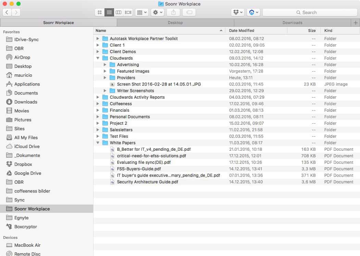This screenshot has height=256, width=360.
Task: Click the Share toolbar button
Action: tap(173, 12)
